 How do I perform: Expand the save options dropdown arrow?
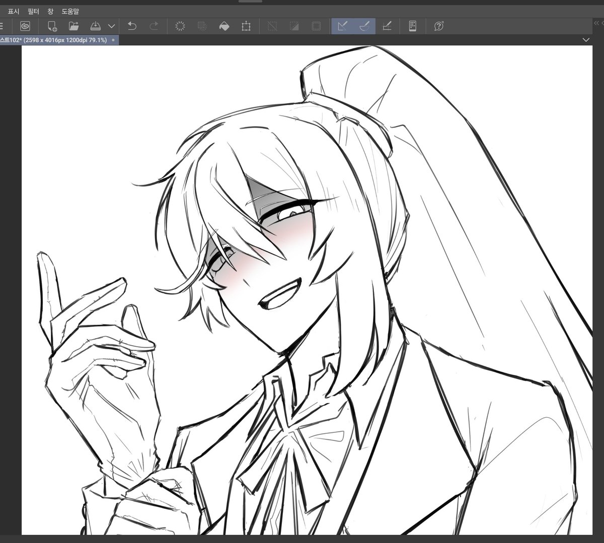click(x=112, y=26)
